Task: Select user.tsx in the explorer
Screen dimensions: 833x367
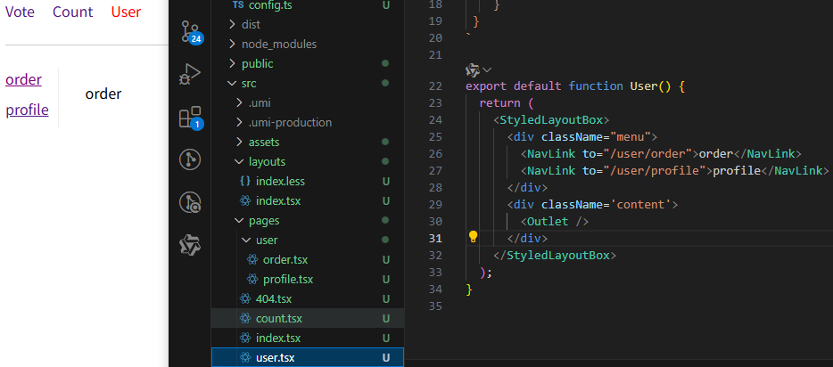Action: click(x=307, y=357)
